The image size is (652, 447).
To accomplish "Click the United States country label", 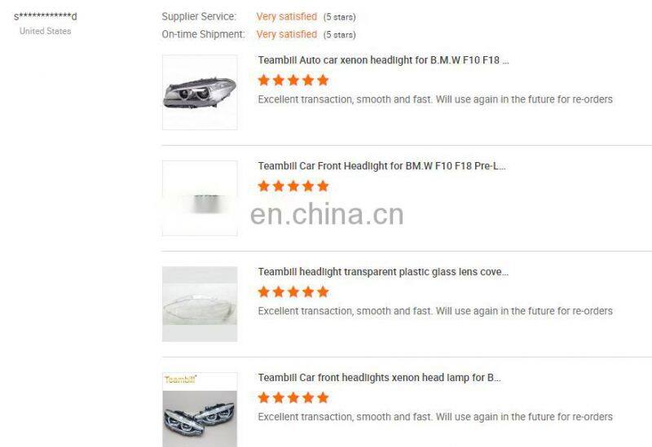I will coord(46,31).
